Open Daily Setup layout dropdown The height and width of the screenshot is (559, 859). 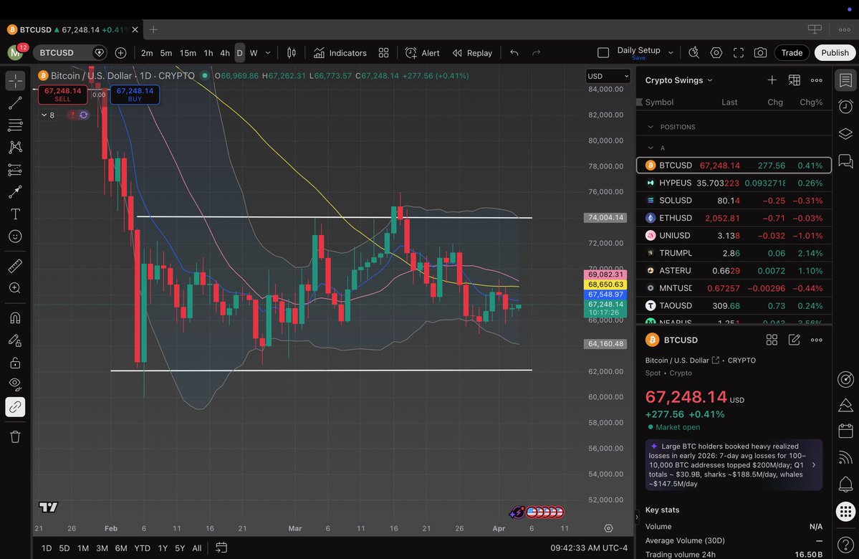671,53
